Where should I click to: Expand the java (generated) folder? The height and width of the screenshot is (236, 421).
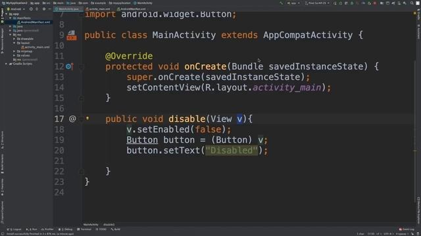[x=11, y=31]
